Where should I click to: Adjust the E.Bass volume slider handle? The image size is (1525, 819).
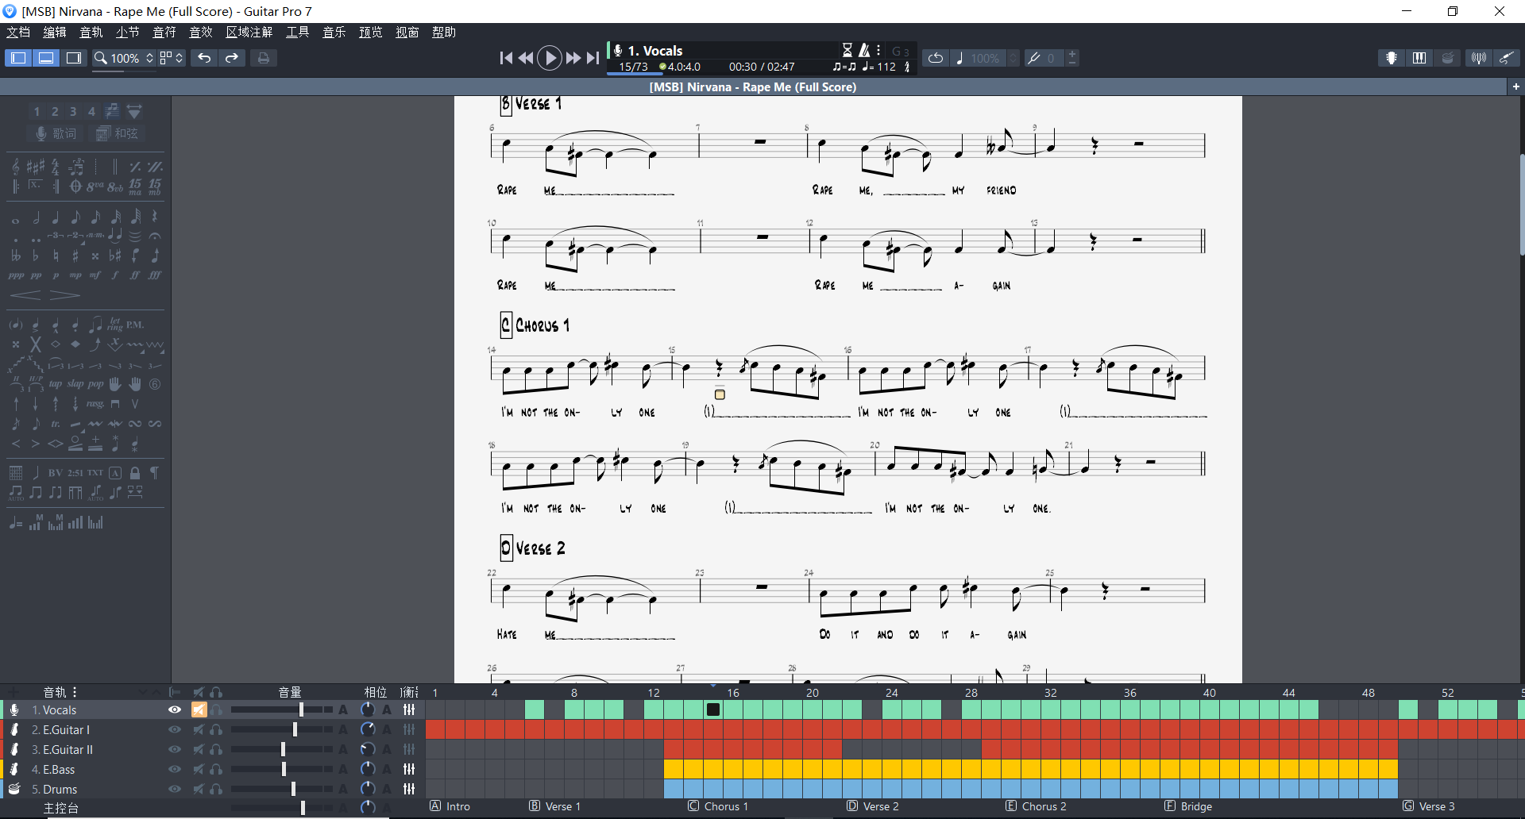click(x=284, y=769)
